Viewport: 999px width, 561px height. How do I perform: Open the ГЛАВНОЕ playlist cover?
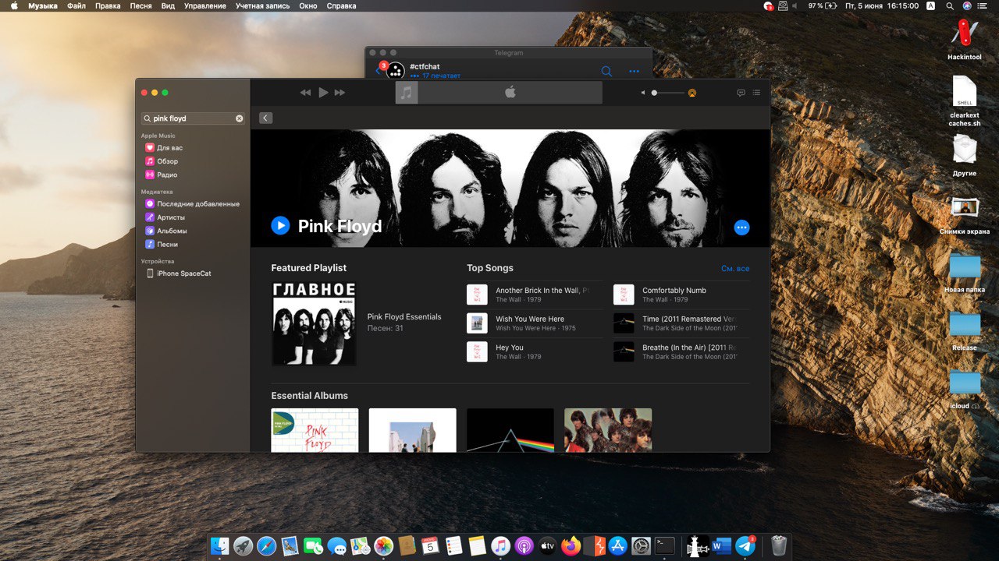click(314, 323)
